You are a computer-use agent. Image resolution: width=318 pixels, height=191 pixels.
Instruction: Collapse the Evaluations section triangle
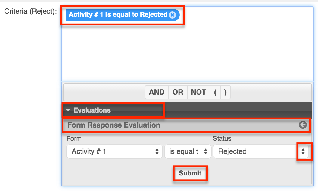pos(68,110)
